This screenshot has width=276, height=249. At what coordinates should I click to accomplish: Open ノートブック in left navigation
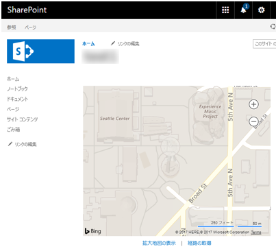(17, 89)
